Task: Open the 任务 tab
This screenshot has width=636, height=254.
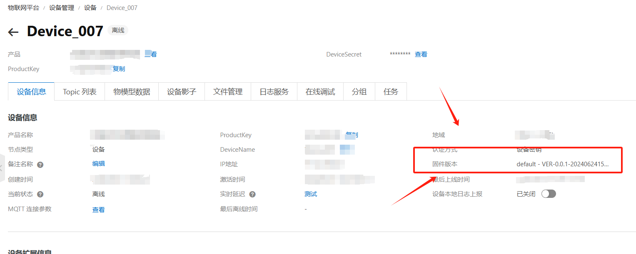Action: pyautogui.click(x=391, y=91)
